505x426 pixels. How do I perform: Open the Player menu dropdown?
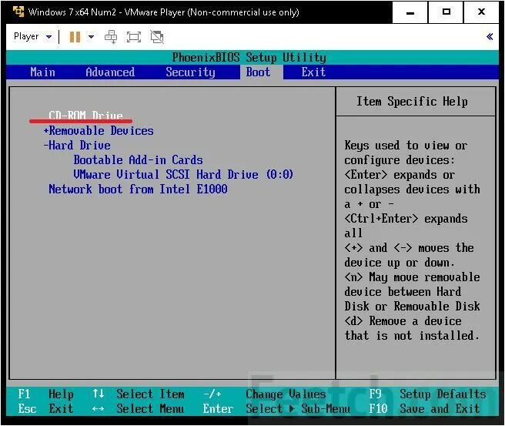(32, 36)
